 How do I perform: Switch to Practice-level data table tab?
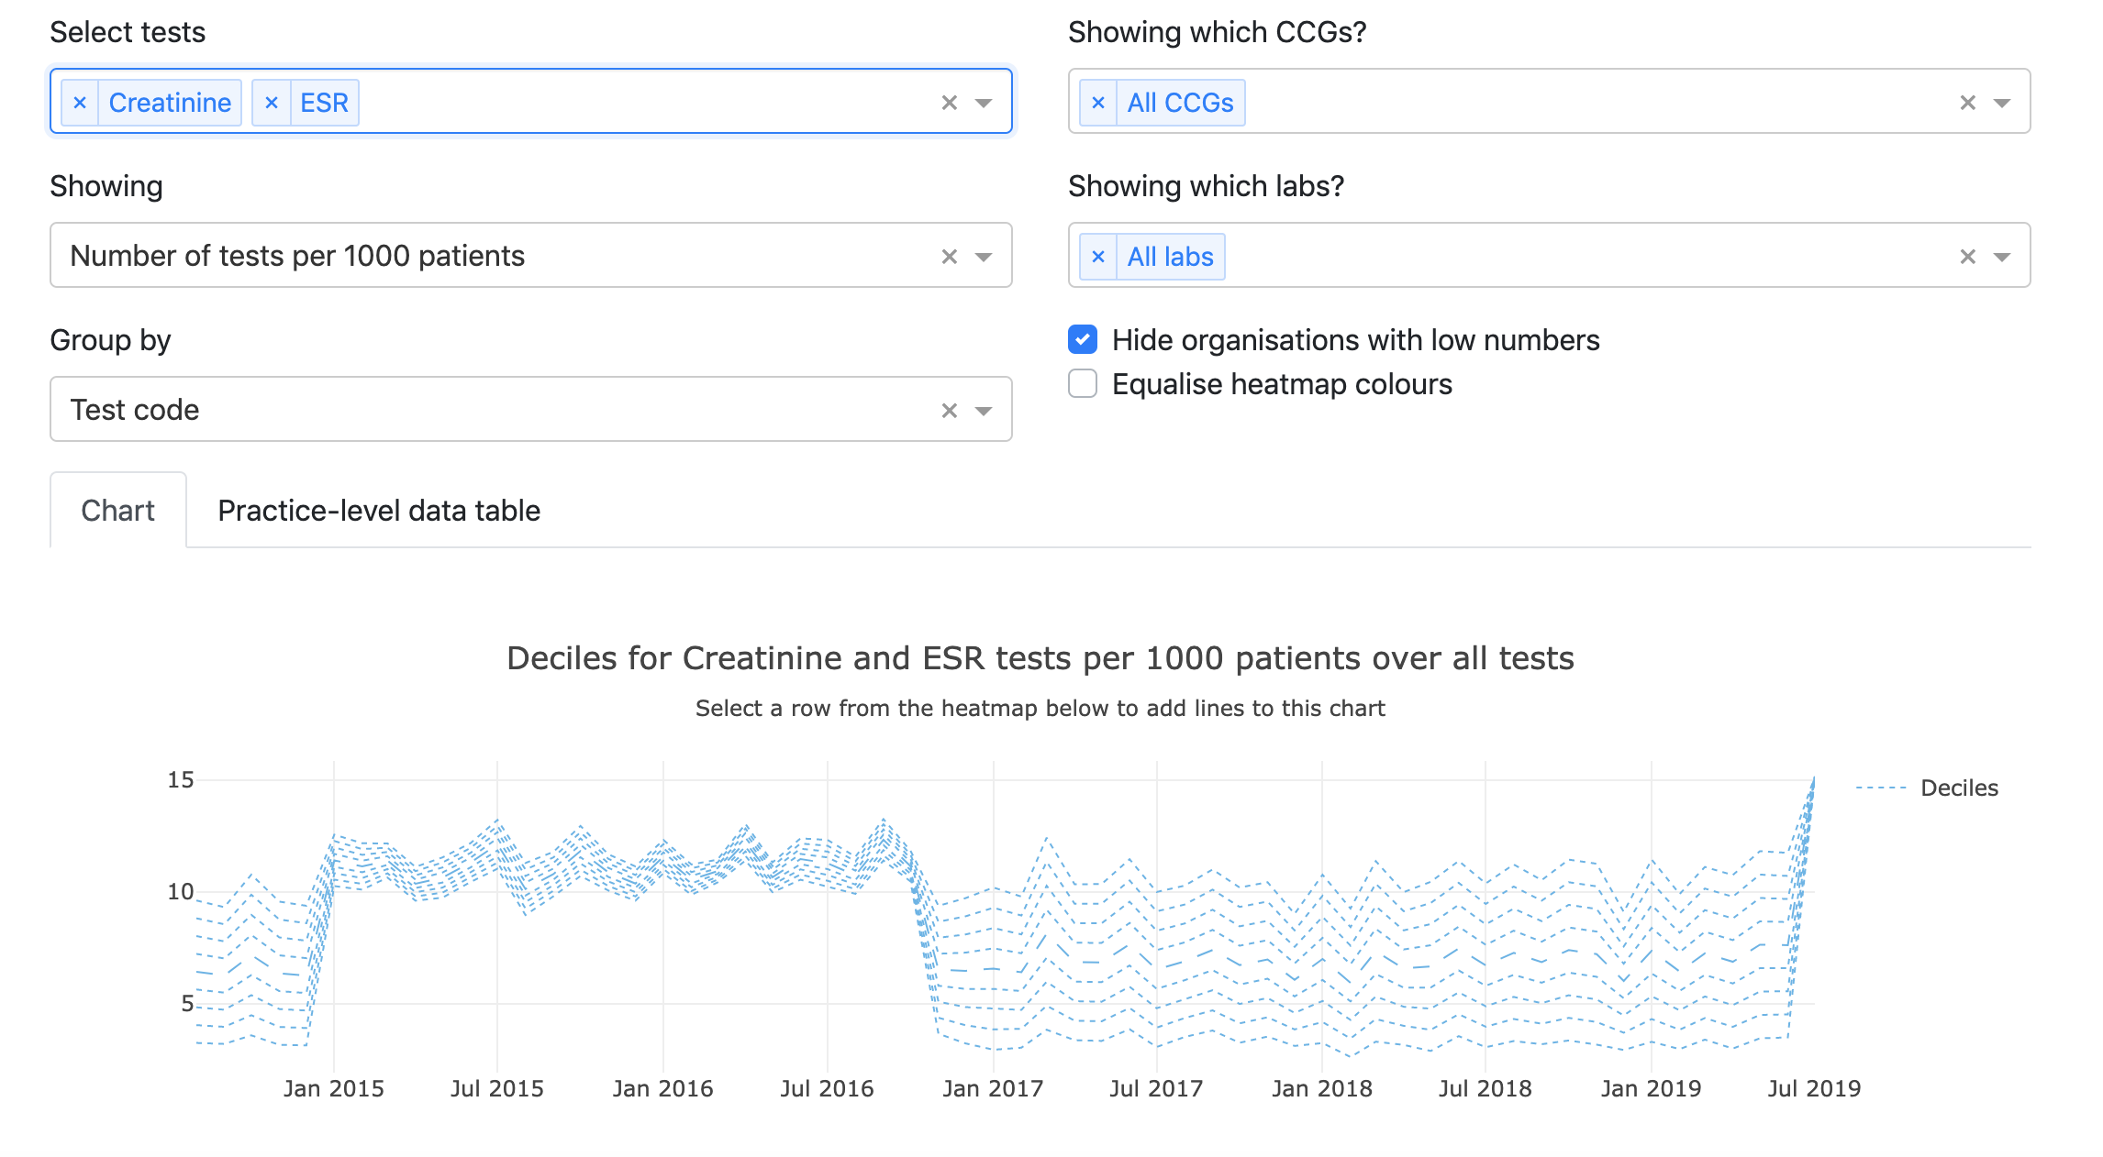coord(379,511)
